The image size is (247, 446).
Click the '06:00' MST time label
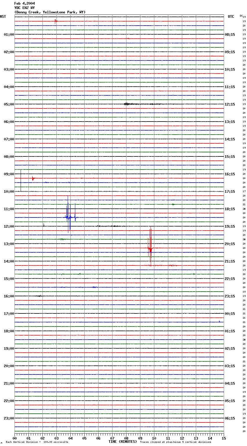click(x=9, y=122)
